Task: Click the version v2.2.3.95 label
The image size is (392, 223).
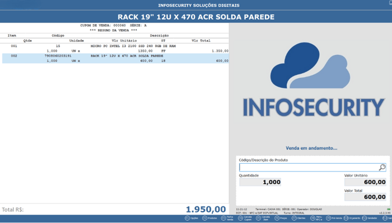Action: point(385,213)
